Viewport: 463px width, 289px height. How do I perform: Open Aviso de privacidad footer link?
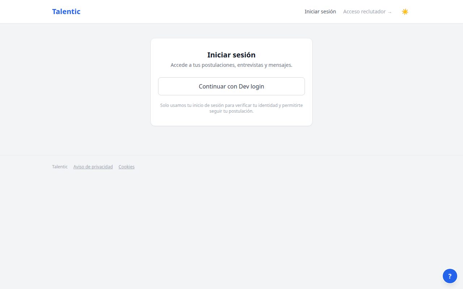pos(93,167)
